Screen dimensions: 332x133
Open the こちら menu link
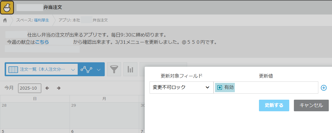point(42,42)
